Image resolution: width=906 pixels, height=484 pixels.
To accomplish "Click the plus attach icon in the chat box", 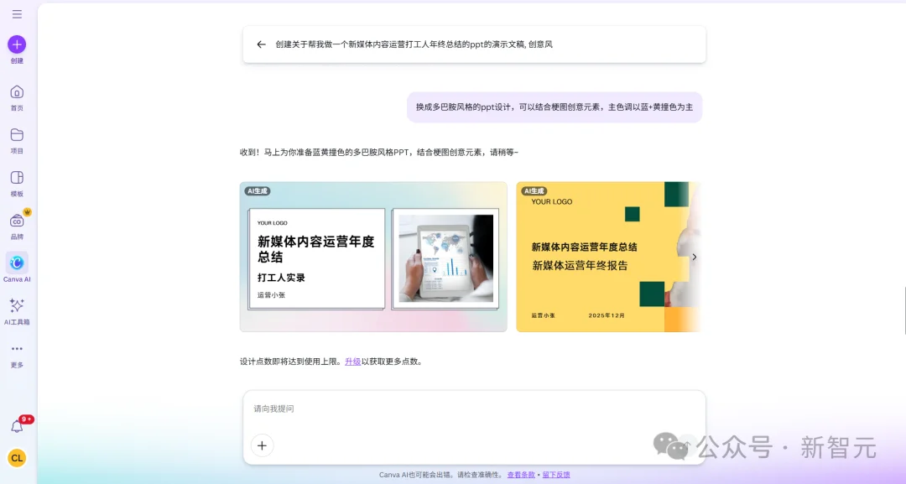I will click(263, 445).
